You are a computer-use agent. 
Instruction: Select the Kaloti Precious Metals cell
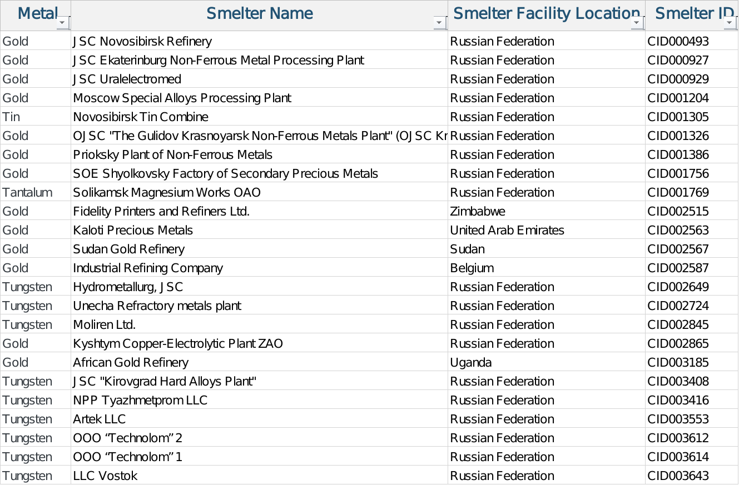pos(133,231)
